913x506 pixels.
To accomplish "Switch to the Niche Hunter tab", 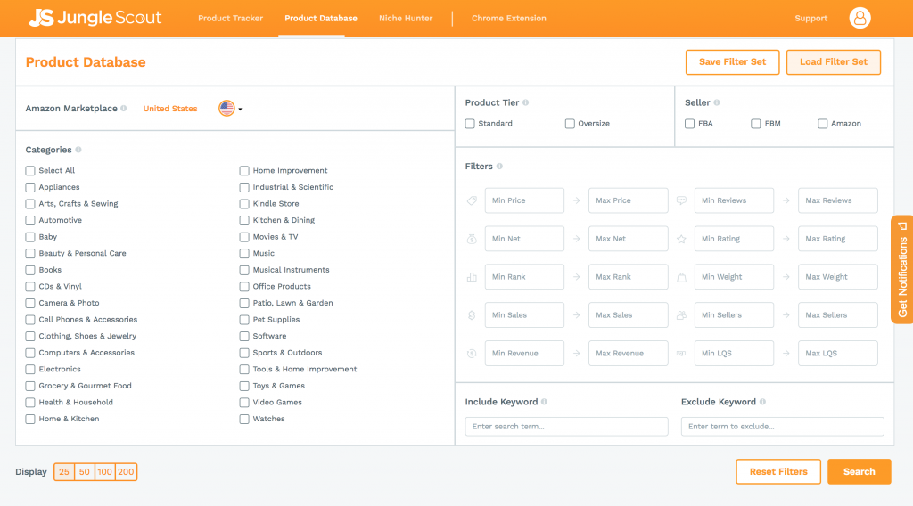I will coord(405,18).
